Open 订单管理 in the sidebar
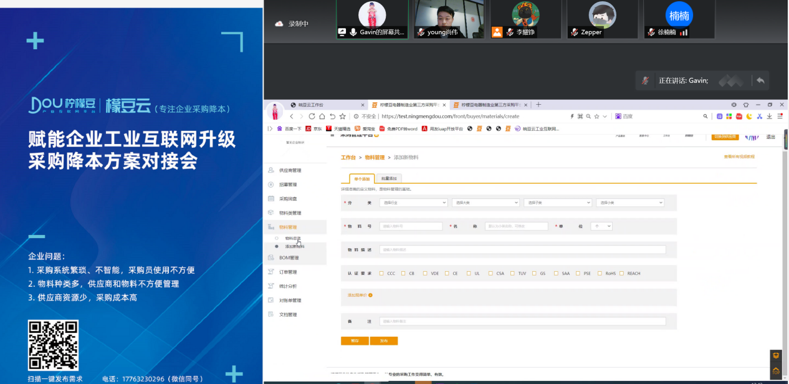This screenshot has height=384, width=789. [288, 272]
